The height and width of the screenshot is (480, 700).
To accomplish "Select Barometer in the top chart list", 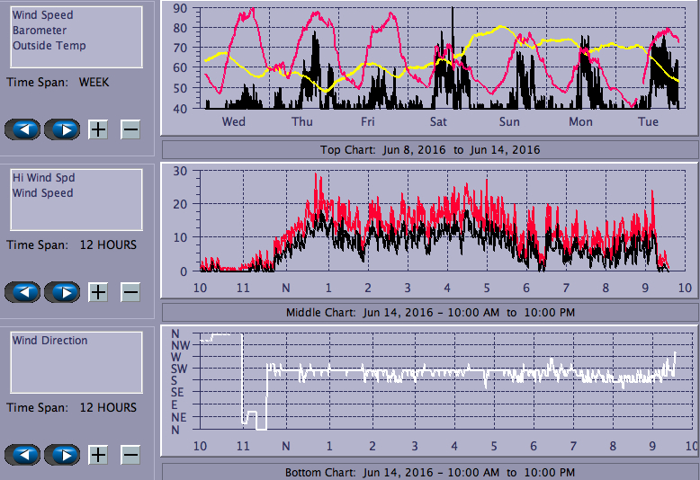I will 39,31.
